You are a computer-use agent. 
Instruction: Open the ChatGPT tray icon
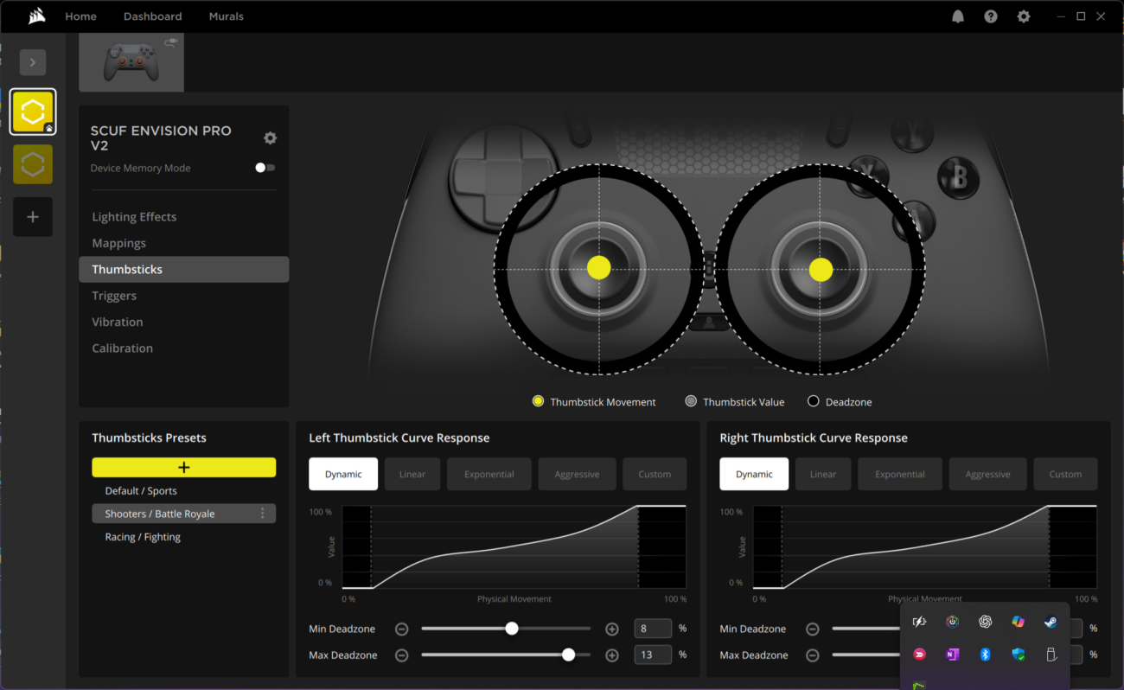pyautogui.click(x=985, y=622)
